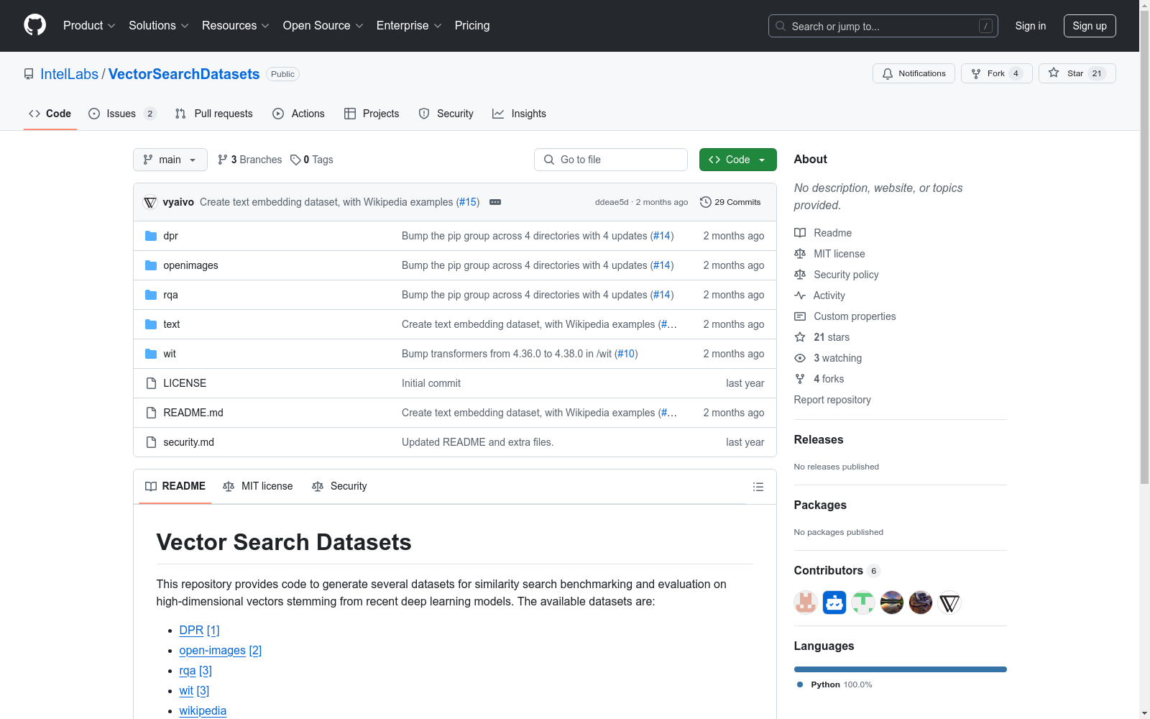The image size is (1150, 719).
Task: Click the text folder icon
Action: [x=151, y=324]
